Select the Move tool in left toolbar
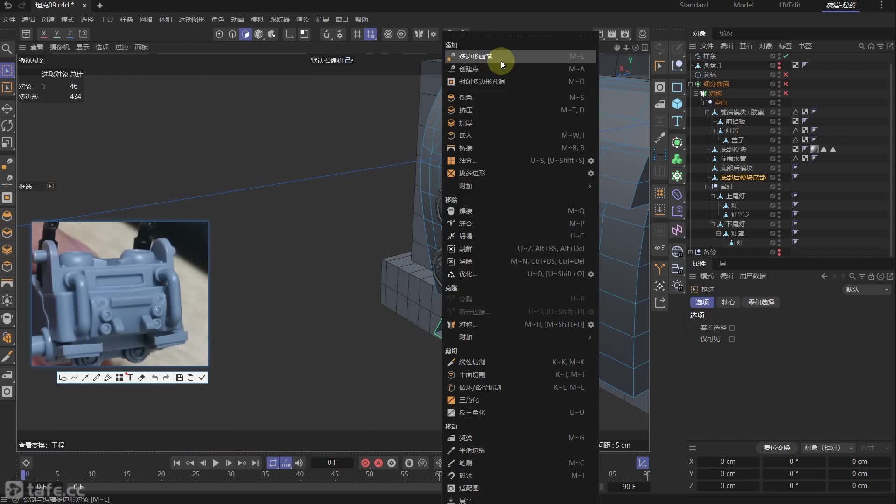 (x=7, y=109)
